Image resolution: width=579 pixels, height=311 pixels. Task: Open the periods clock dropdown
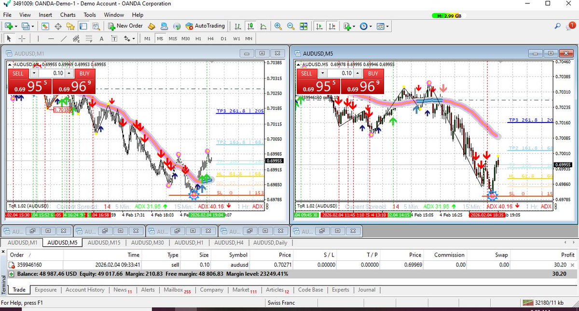point(371,26)
